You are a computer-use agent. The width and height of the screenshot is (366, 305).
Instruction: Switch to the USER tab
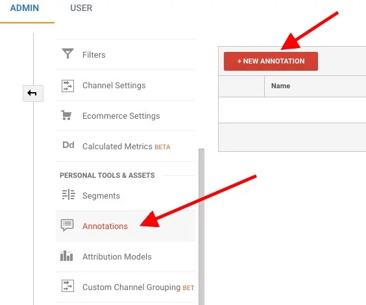(81, 8)
